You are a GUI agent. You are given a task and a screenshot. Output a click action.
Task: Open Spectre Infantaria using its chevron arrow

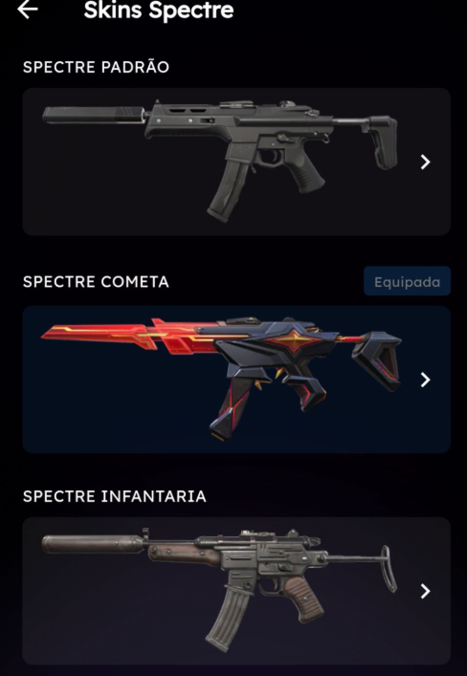[425, 592]
